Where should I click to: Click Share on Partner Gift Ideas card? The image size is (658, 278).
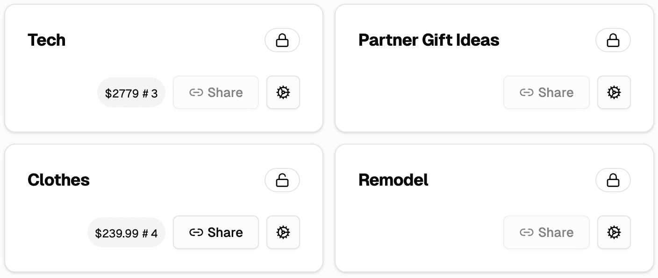point(547,92)
